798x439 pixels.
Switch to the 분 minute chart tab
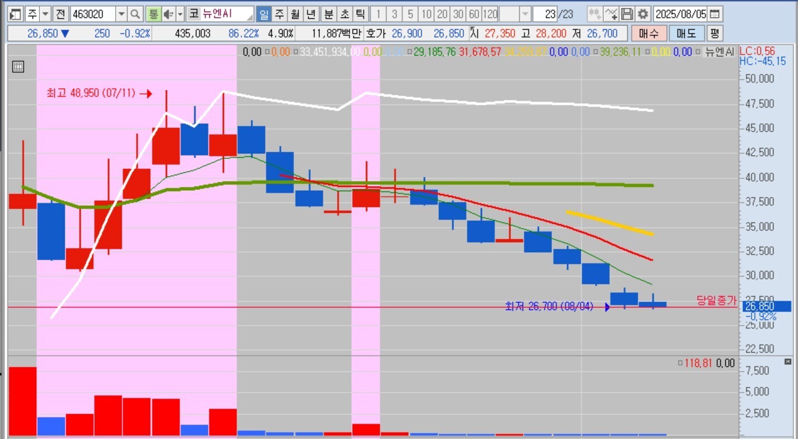click(329, 14)
